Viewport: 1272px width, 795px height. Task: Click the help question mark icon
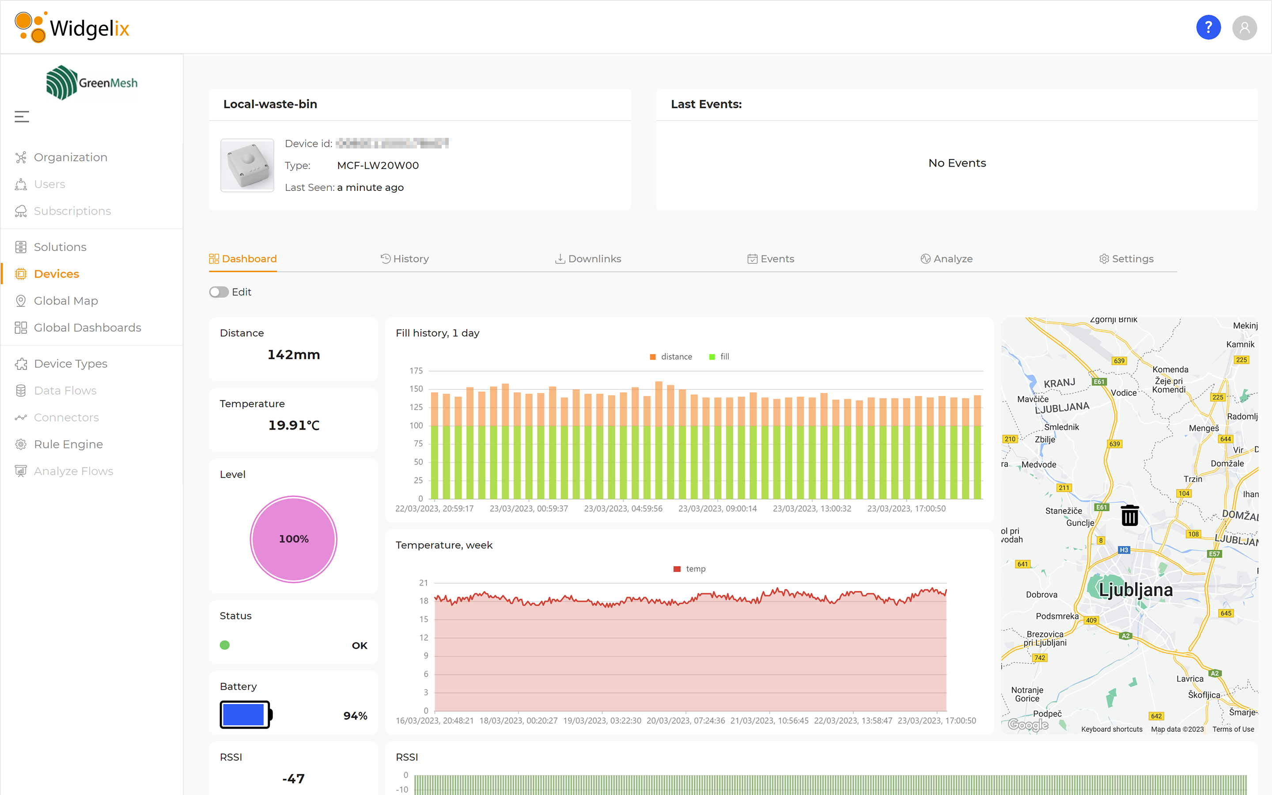pyautogui.click(x=1208, y=27)
